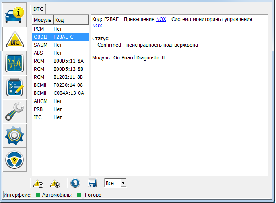Click the green Интерфейс status indicator
Image resolution: width=276 pixels, height=203 pixels.
(x=38, y=195)
